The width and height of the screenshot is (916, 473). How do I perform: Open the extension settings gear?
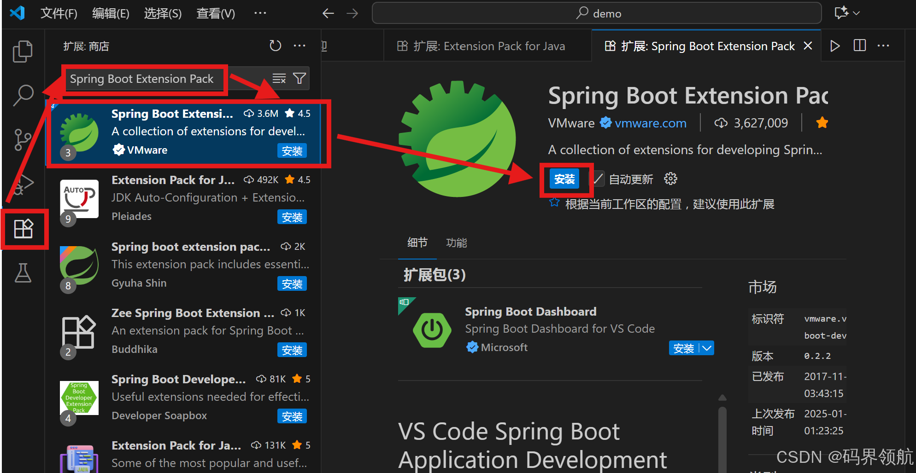point(670,179)
